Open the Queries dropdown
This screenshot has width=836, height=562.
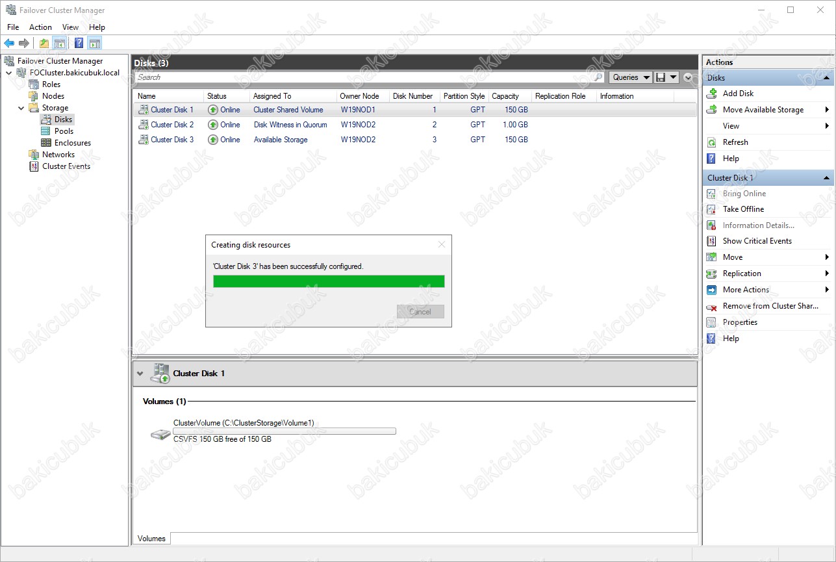630,77
